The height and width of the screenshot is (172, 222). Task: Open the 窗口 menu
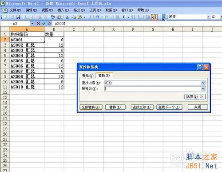pos(127,10)
